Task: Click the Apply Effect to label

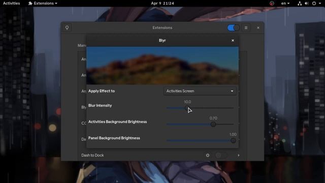Action: [x=102, y=91]
